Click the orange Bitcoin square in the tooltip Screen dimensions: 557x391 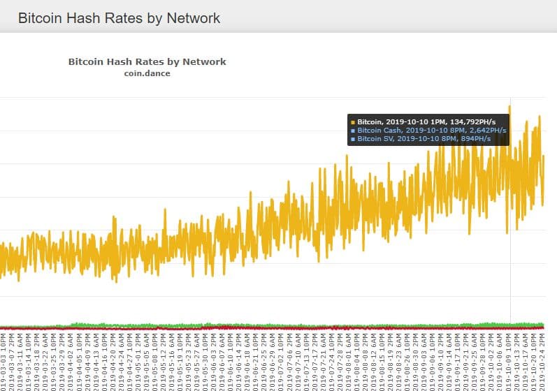[353, 122]
